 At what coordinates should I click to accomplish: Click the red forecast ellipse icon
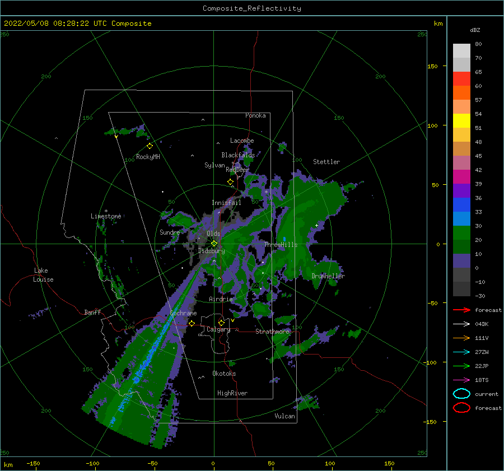[x=461, y=408]
